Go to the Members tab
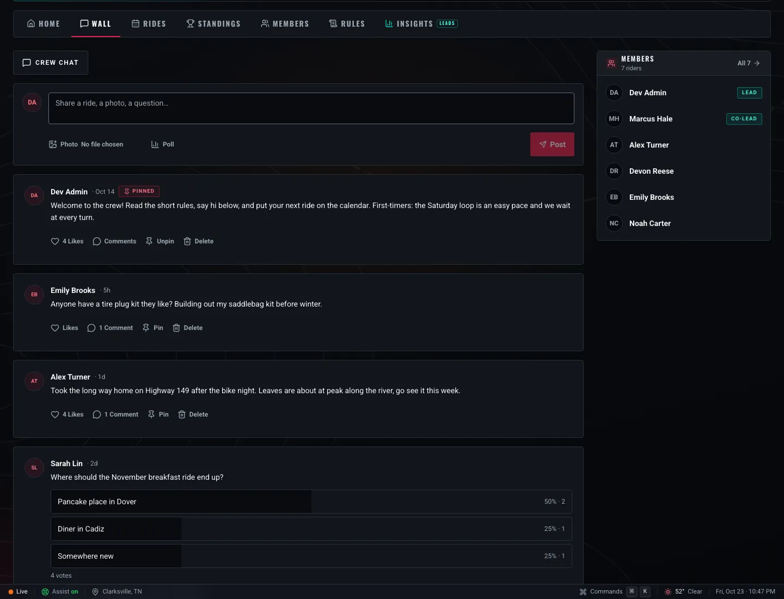The width and height of the screenshot is (784, 599). coord(285,24)
